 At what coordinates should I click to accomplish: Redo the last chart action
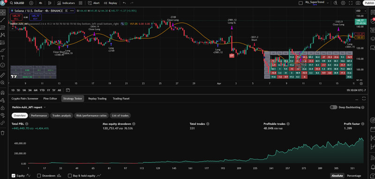click(x=132, y=3)
